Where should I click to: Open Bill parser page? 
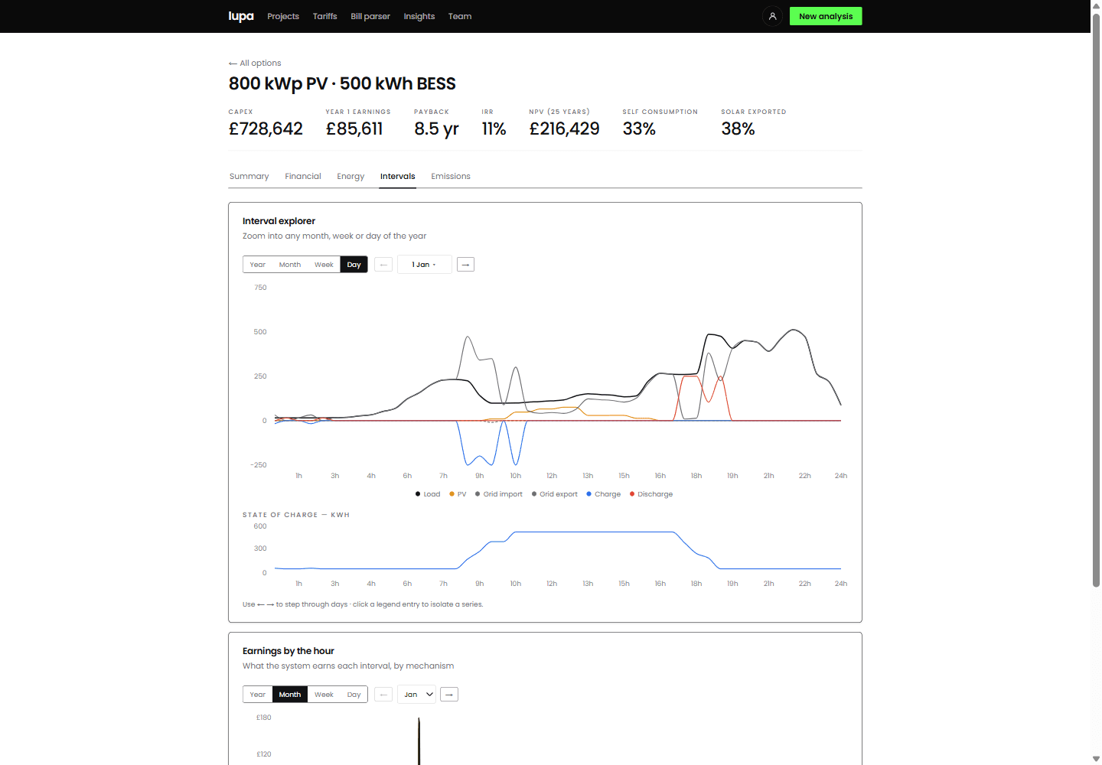(x=370, y=16)
